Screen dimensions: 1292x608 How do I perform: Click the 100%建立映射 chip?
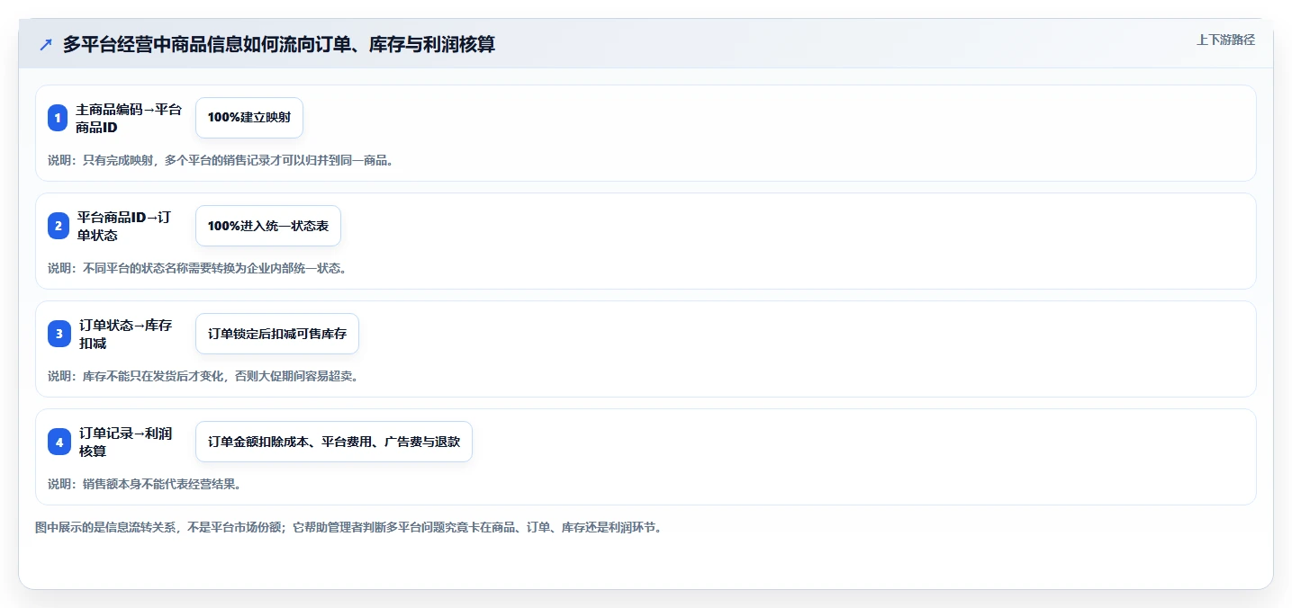[249, 118]
